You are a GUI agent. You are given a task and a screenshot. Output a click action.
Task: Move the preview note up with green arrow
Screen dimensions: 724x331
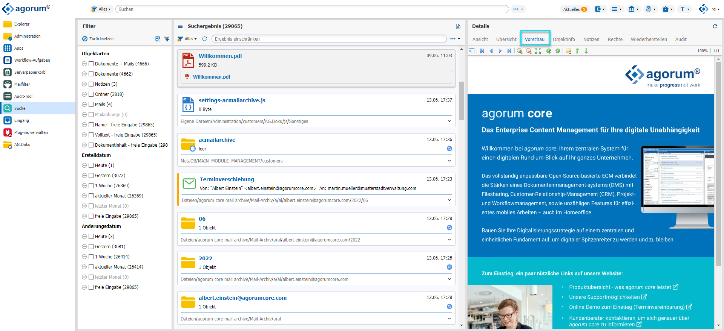click(577, 51)
